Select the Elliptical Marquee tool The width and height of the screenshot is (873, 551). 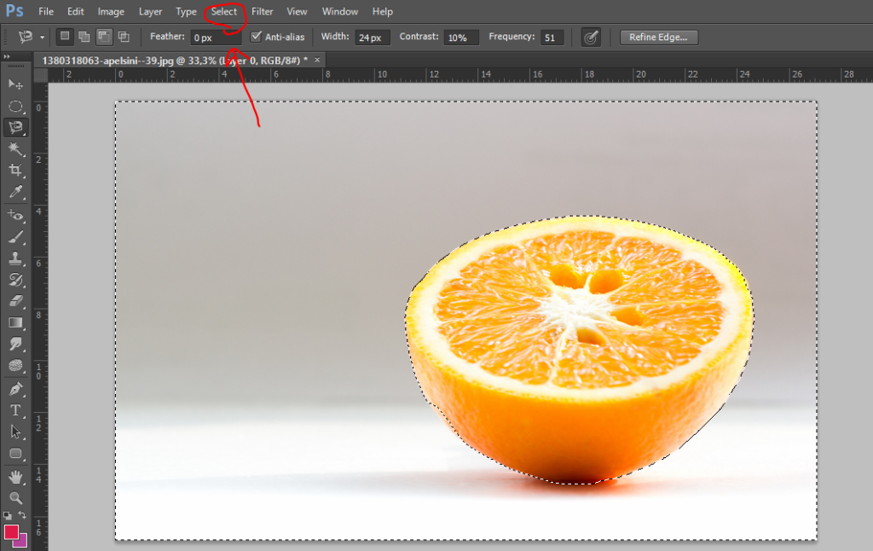pyautogui.click(x=15, y=106)
